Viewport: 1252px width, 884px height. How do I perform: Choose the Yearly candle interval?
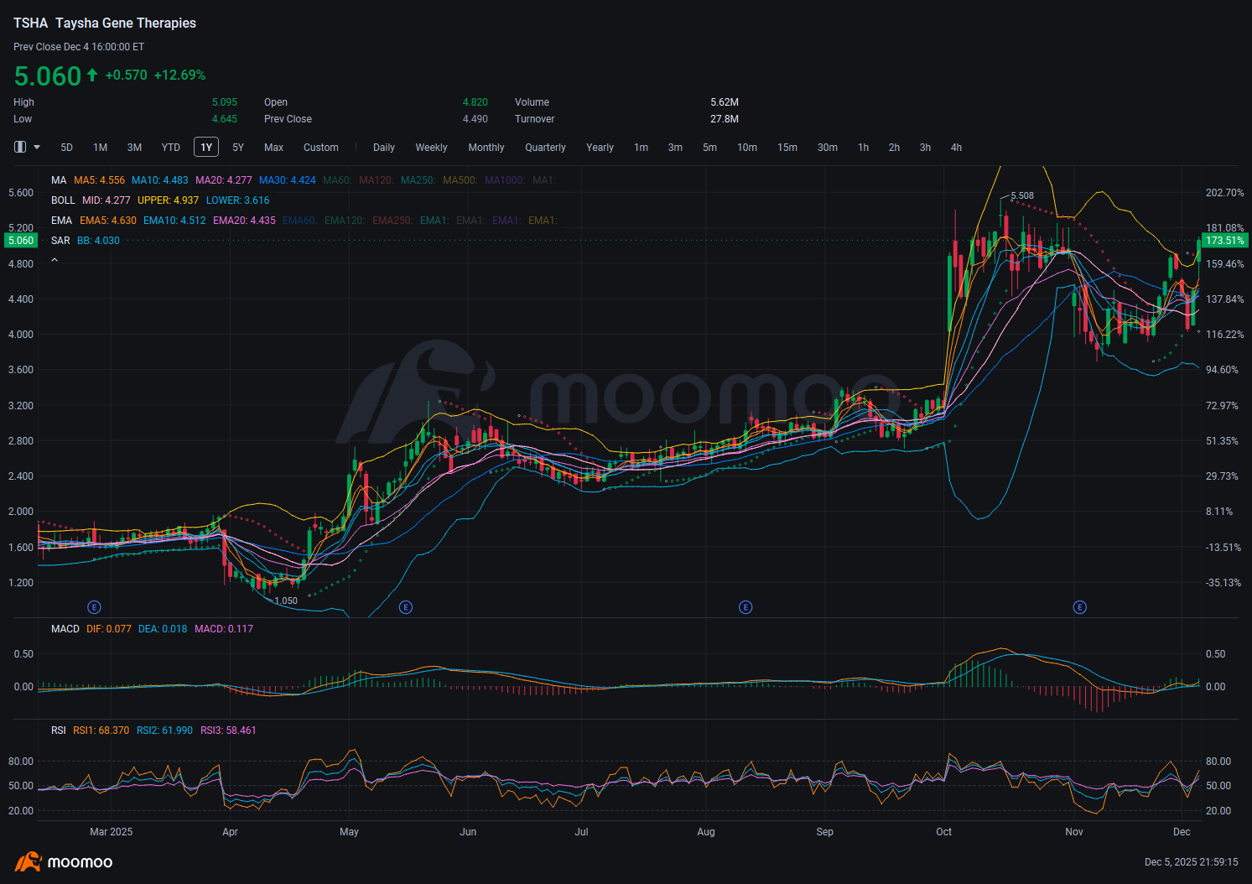click(x=600, y=148)
